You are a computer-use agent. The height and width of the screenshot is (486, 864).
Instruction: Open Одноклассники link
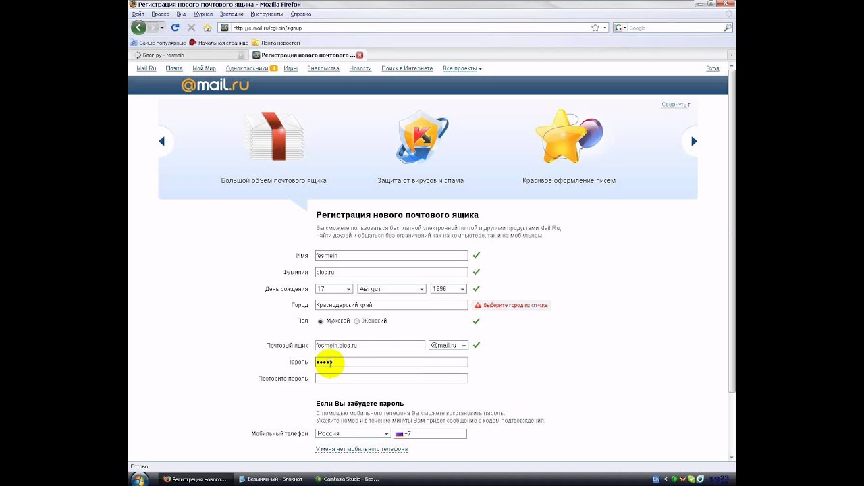(247, 68)
